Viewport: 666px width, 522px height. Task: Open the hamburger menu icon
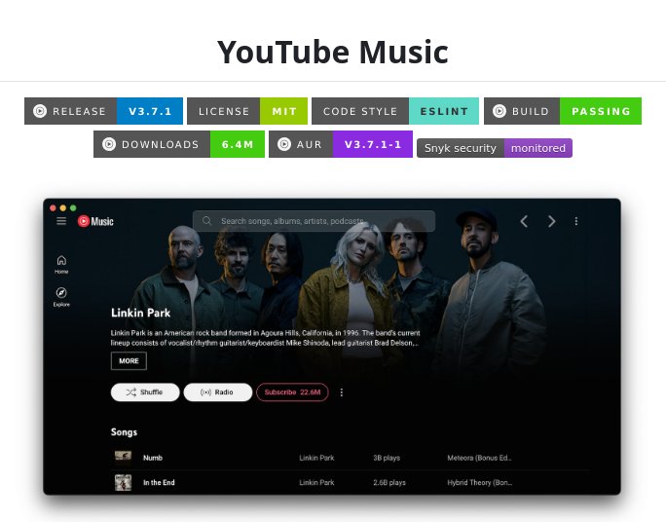(61, 221)
